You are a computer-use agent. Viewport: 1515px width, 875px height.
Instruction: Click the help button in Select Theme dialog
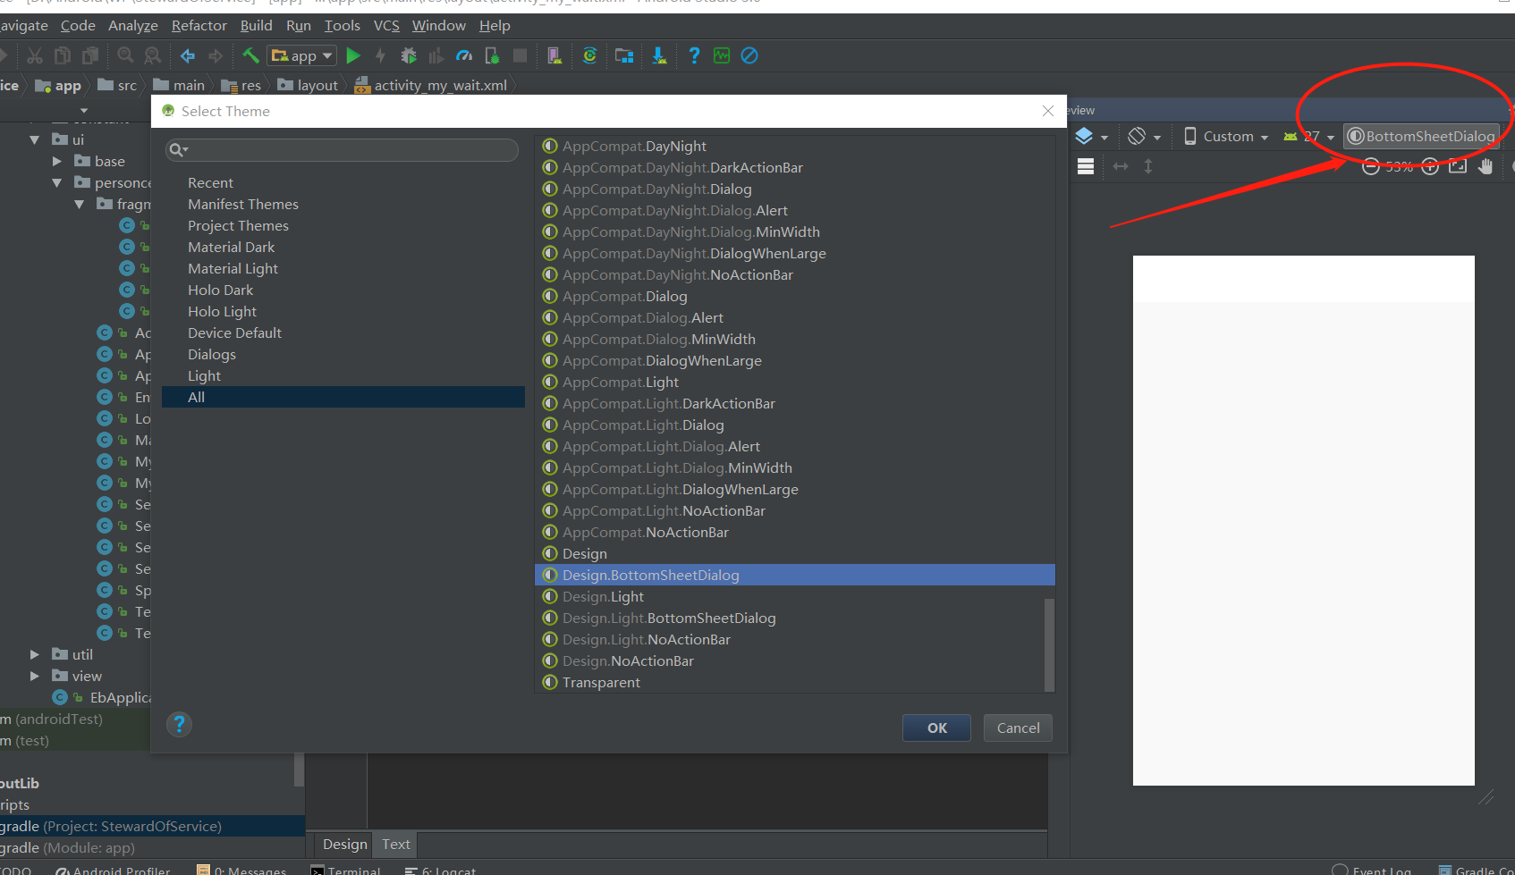[179, 724]
